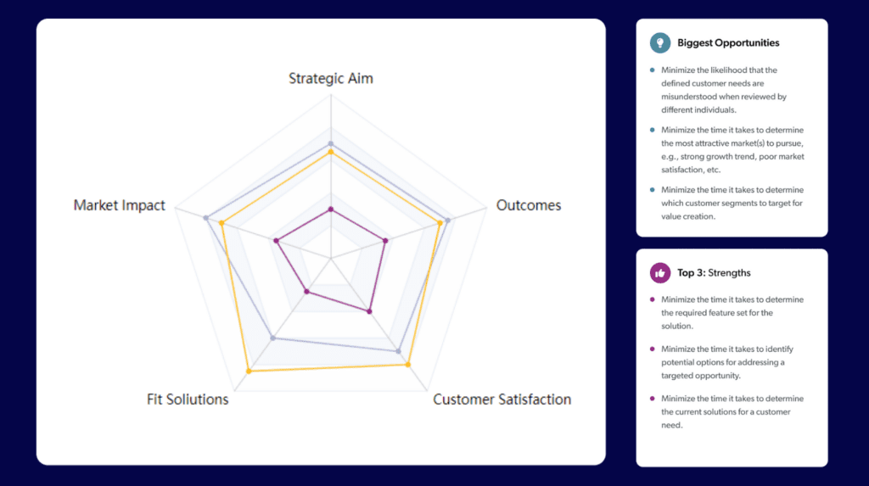Select the purple data point on Market Impact axis

(277, 241)
